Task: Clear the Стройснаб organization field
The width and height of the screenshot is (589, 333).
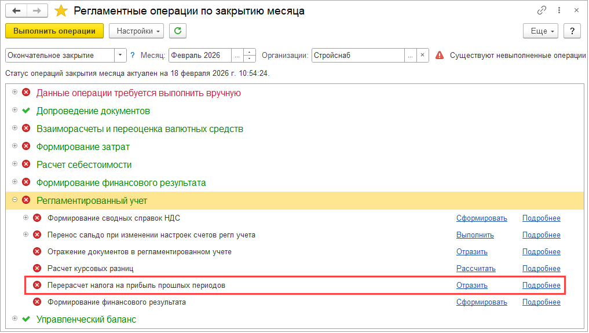Action: (x=423, y=56)
